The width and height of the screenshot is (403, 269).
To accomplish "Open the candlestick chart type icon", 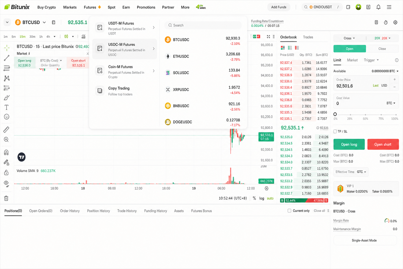I will click(66, 37).
